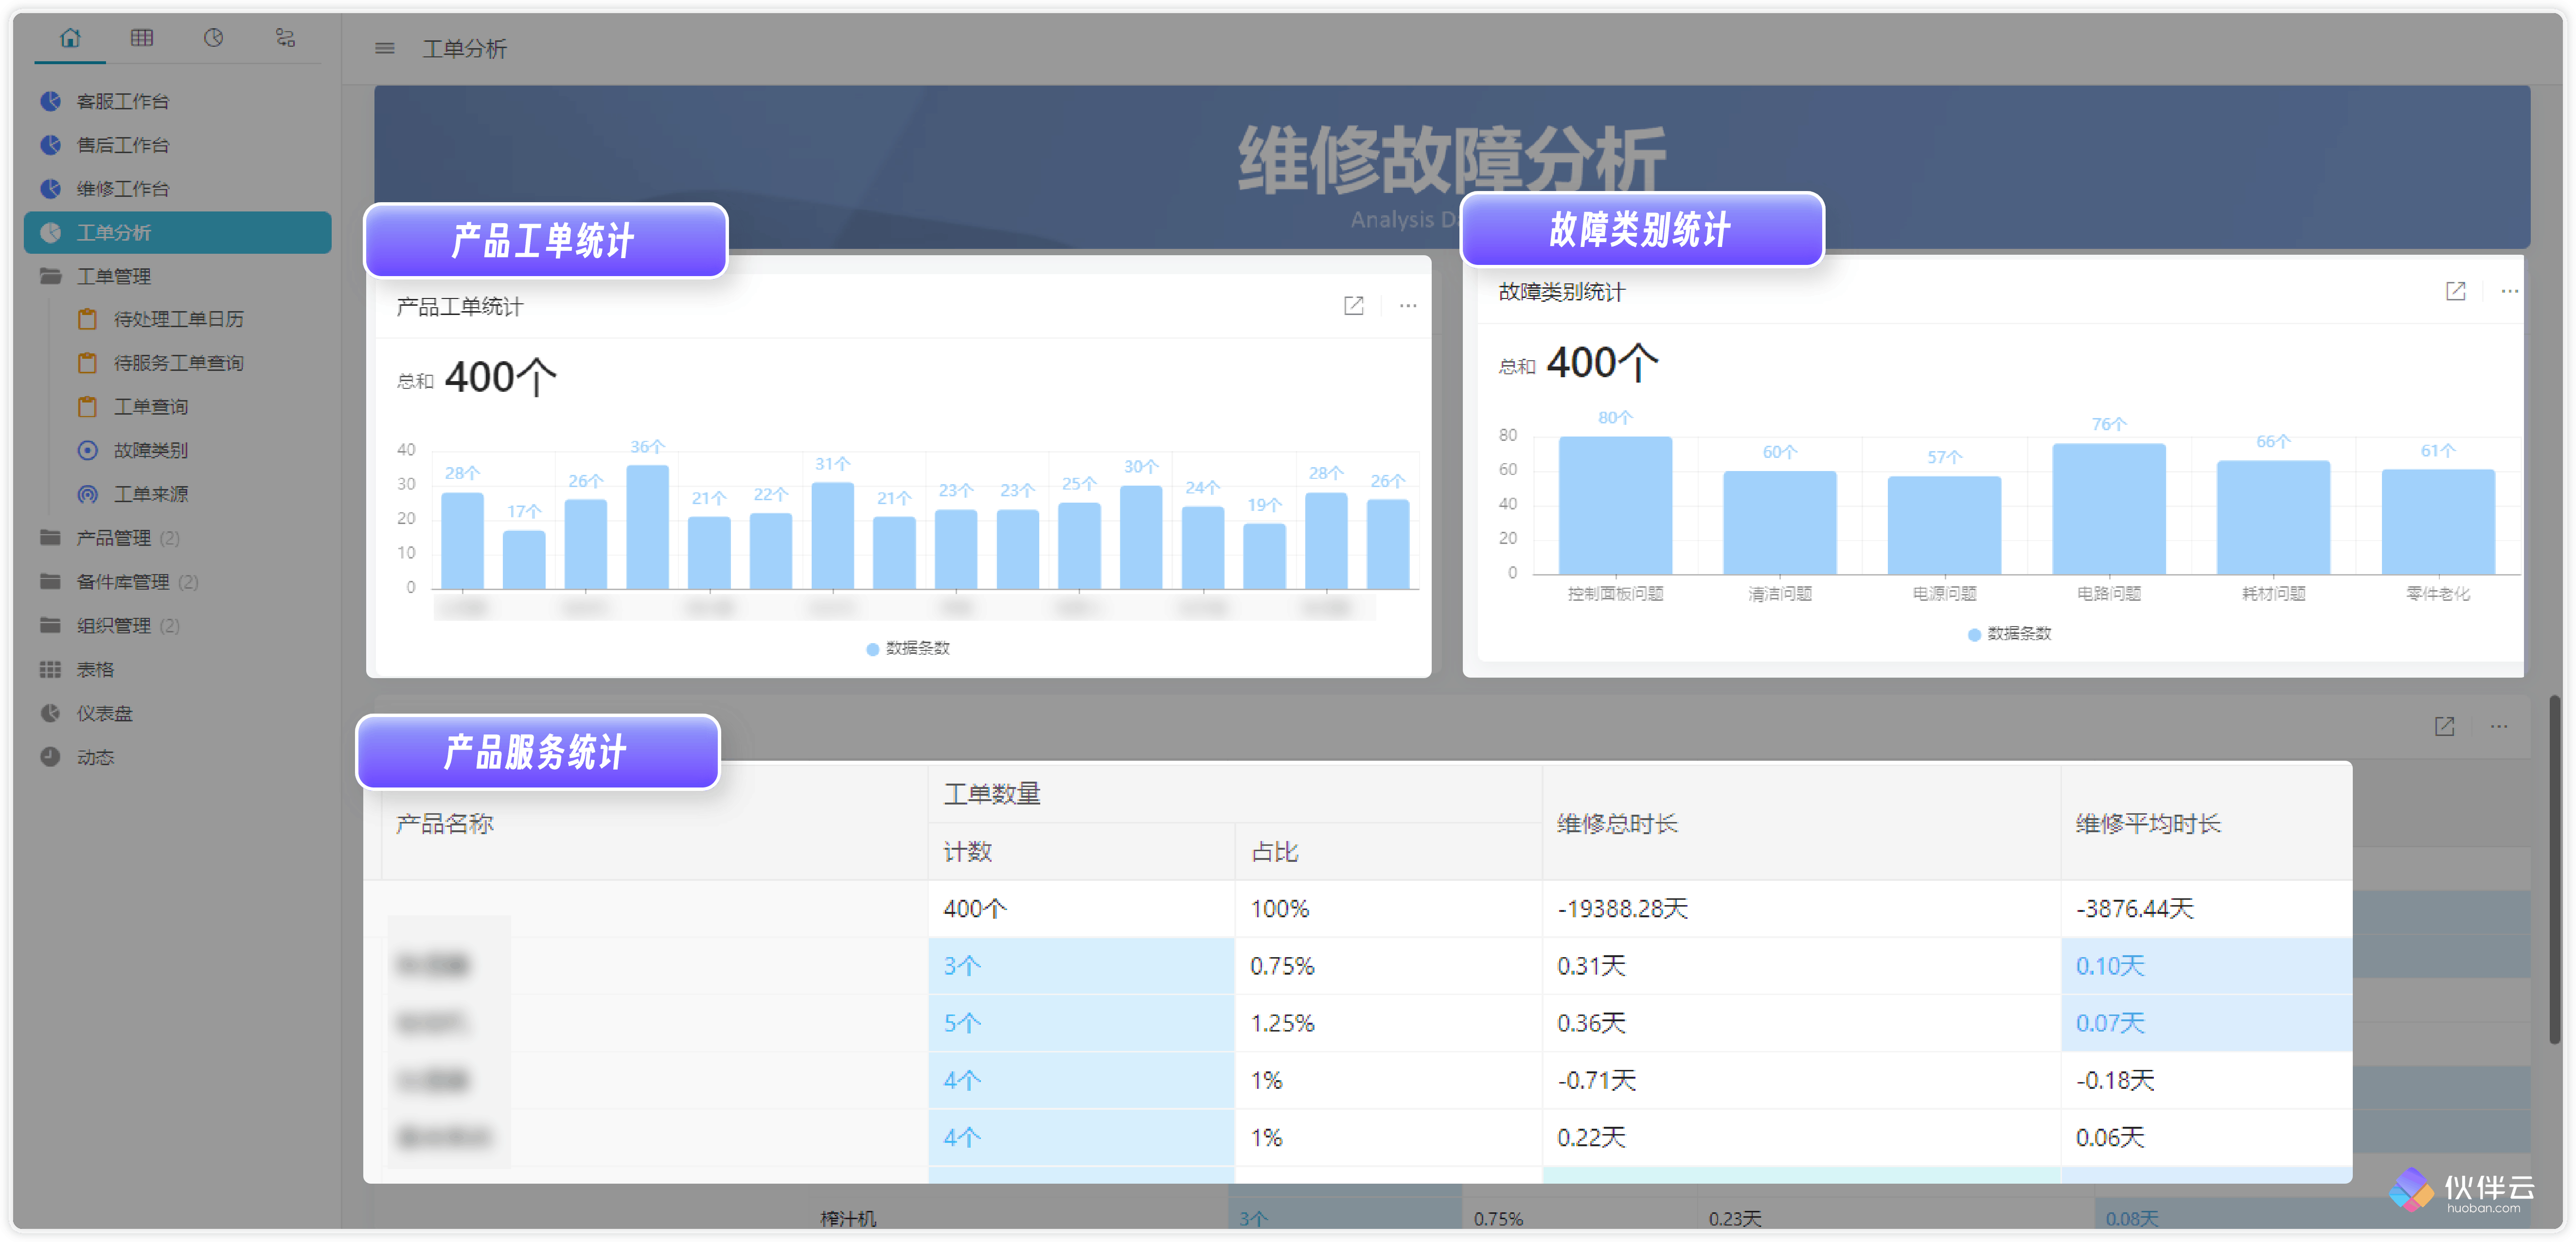Image resolution: width=2576 pixels, height=1242 pixels.
Task: Open 产品工单统计 chart in full view
Action: [x=1354, y=306]
